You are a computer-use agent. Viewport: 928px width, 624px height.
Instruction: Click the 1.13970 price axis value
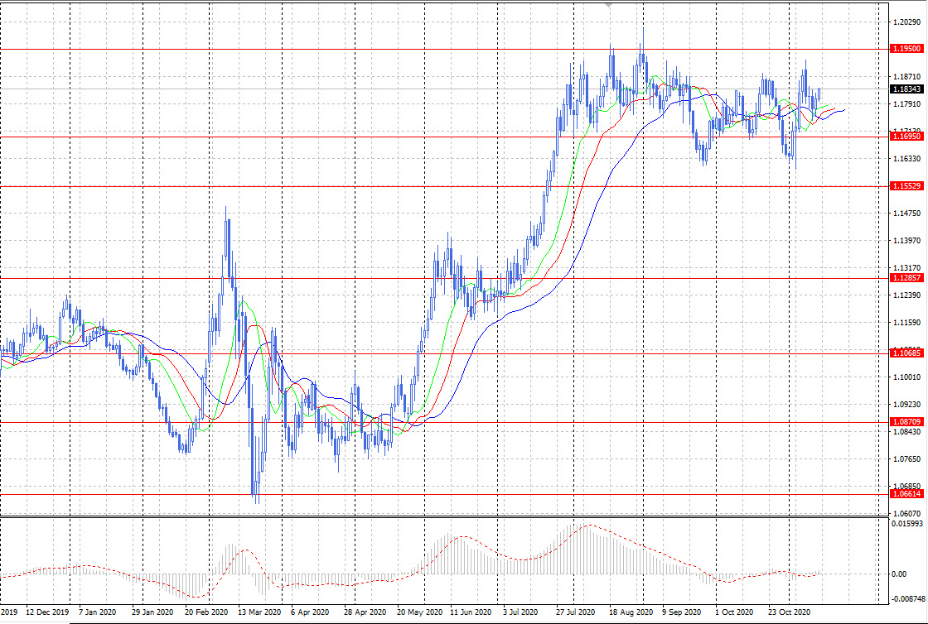908,241
